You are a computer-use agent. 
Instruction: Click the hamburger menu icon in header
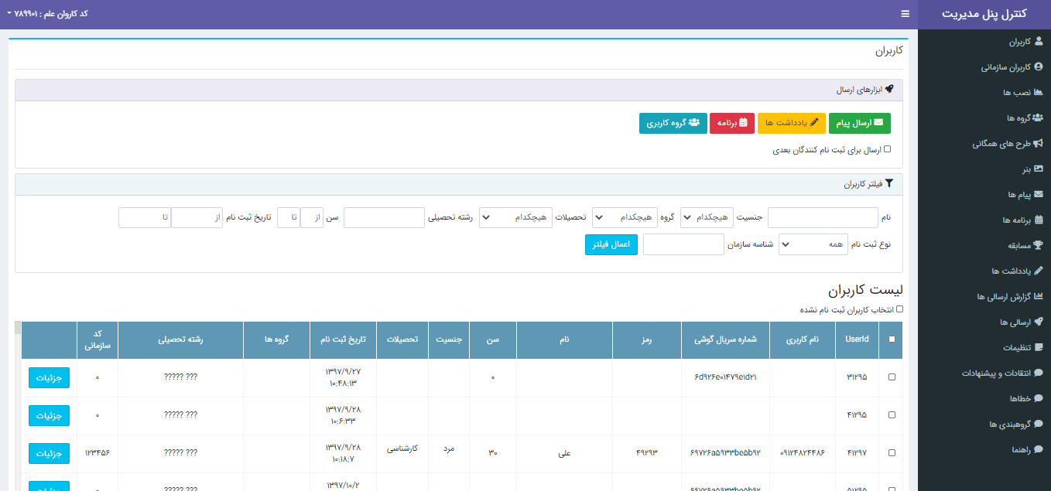click(x=905, y=14)
